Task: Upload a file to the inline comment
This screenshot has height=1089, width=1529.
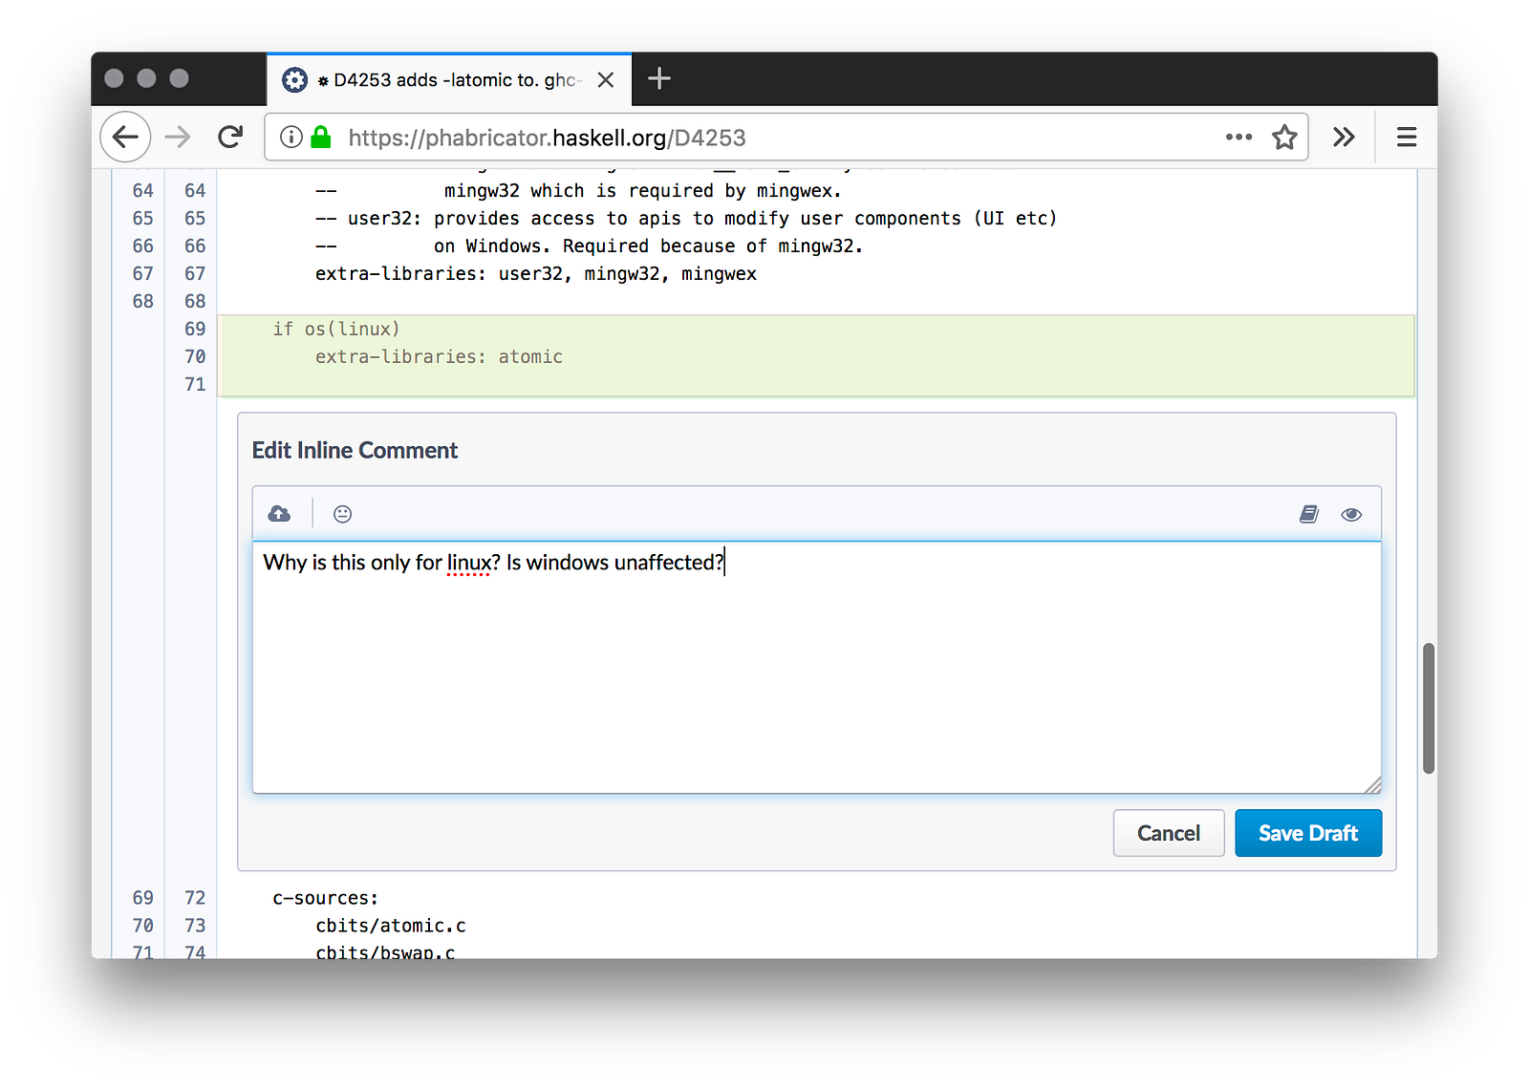Action: click(x=279, y=514)
